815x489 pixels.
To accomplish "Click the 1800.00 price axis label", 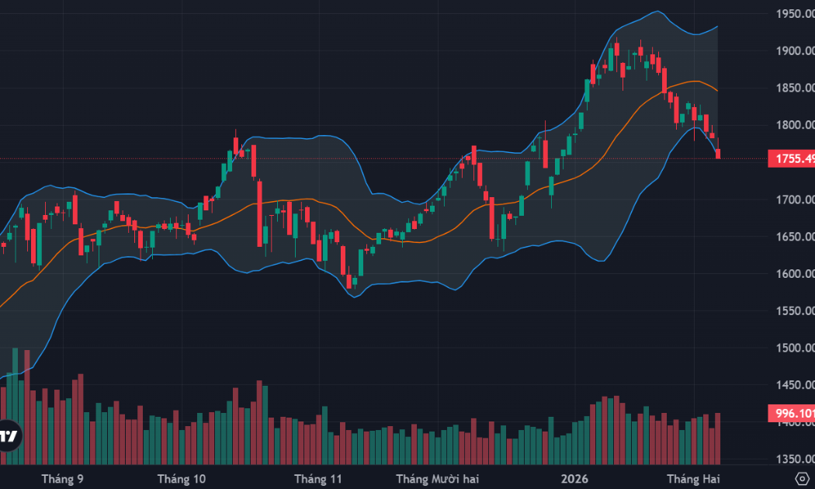I will pos(794,125).
